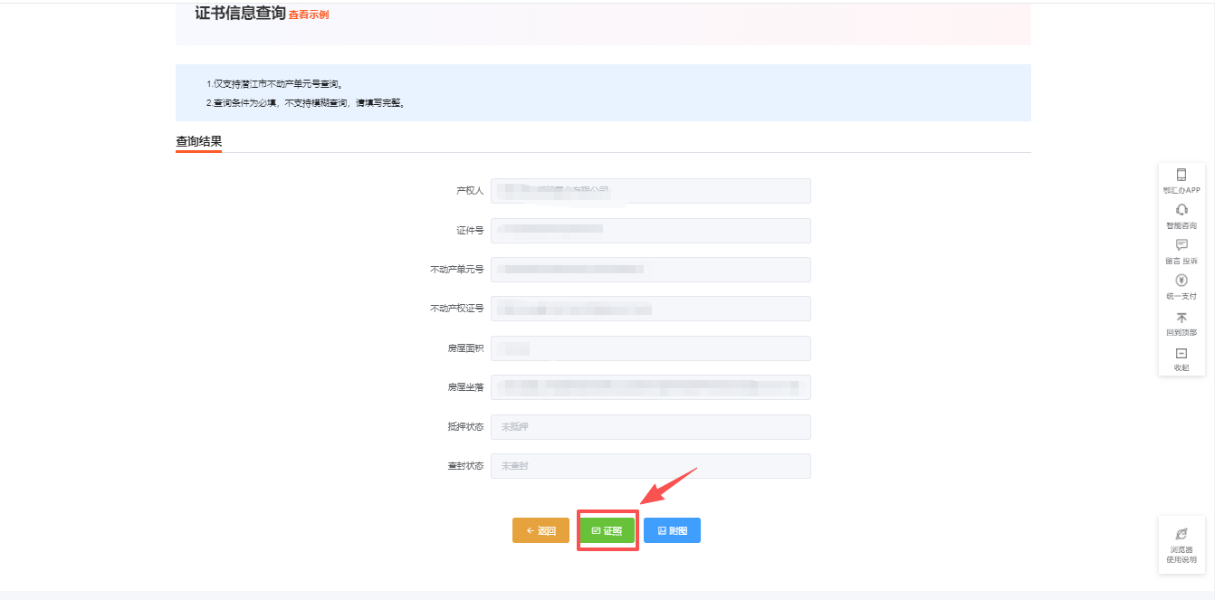Viewport: 1215px width, 600px height.
Task: Click the 证件号 field
Action: [650, 231]
